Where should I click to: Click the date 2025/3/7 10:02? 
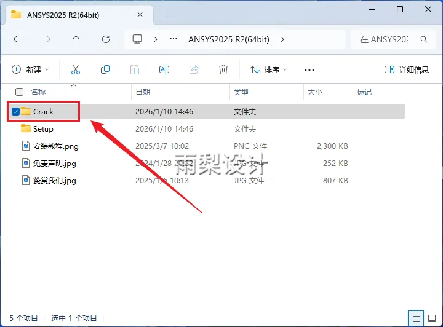click(x=162, y=146)
